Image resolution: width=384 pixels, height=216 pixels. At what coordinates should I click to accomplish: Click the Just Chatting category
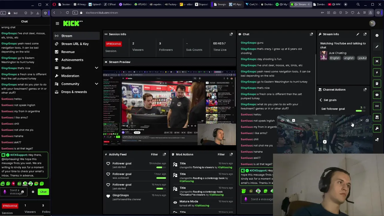pos(337,53)
